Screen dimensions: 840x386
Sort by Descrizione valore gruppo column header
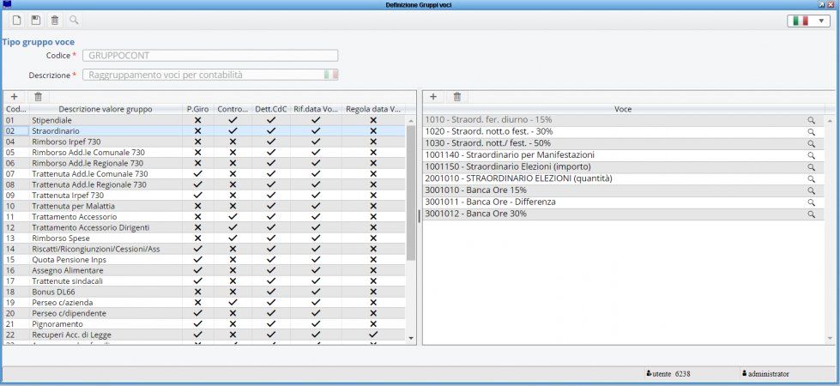[106, 110]
